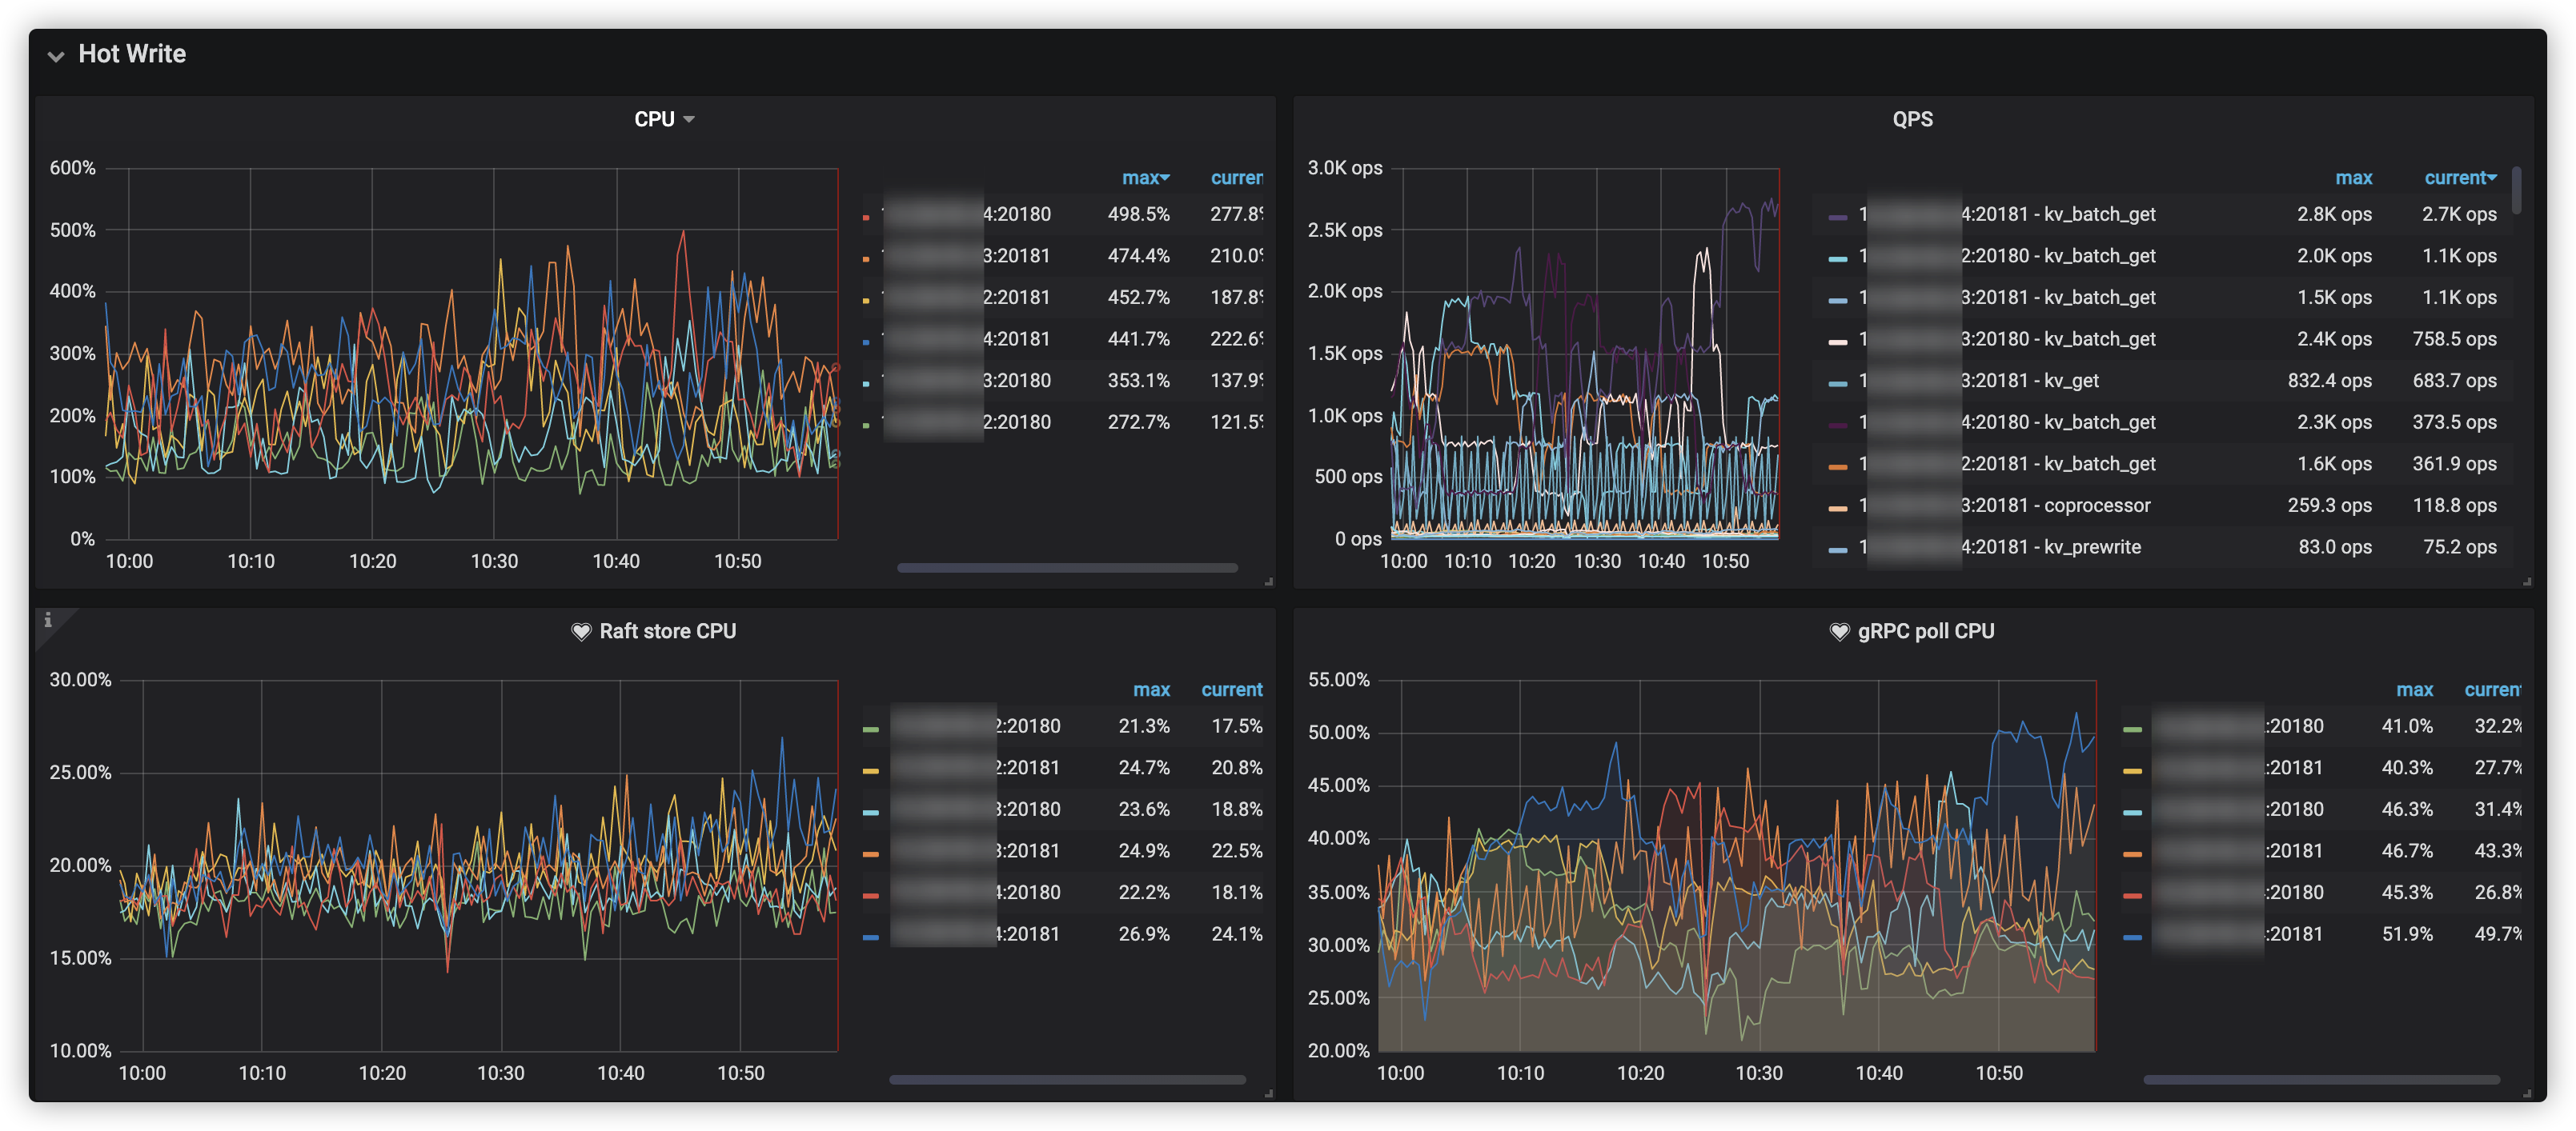Collapse the Hot Write row

(56, 56)
